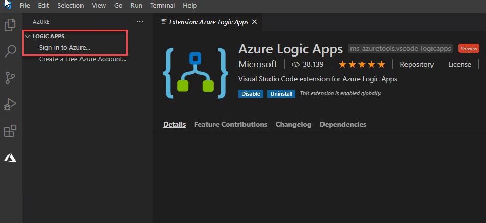Switch to Feature Contributions tab

click(231, 124)
